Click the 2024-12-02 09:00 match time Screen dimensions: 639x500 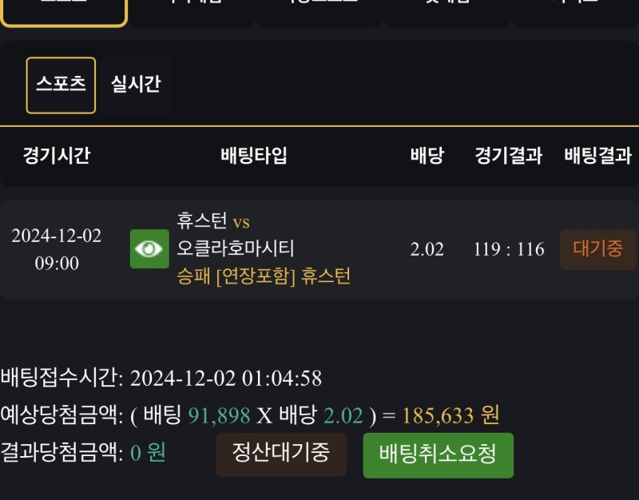57,249
